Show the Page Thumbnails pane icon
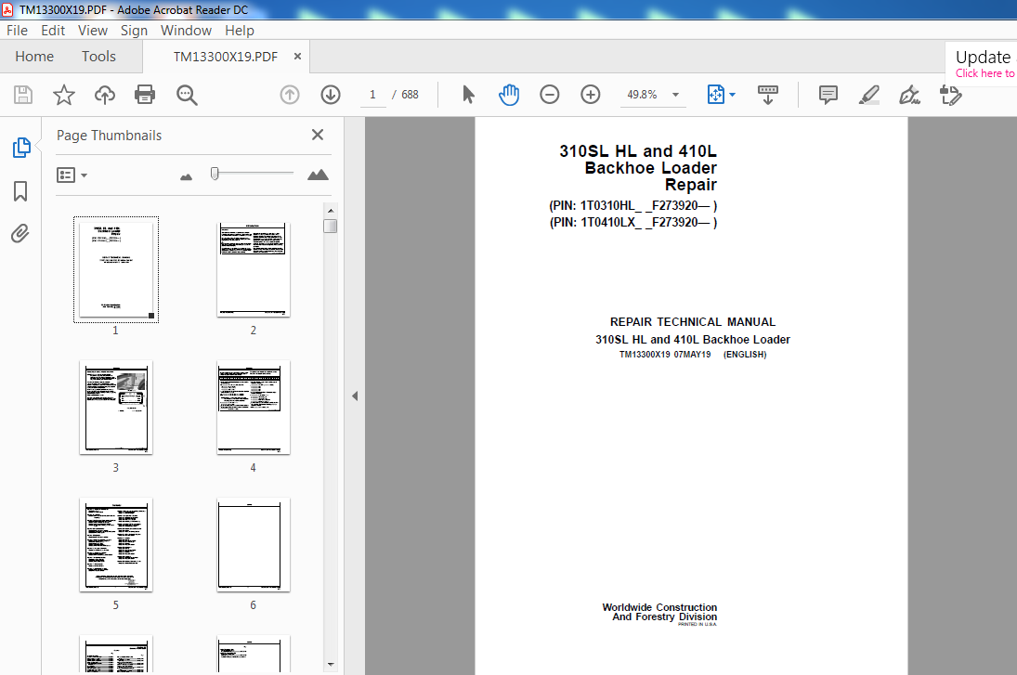1017x675 pixels. (x=21, y=148)
